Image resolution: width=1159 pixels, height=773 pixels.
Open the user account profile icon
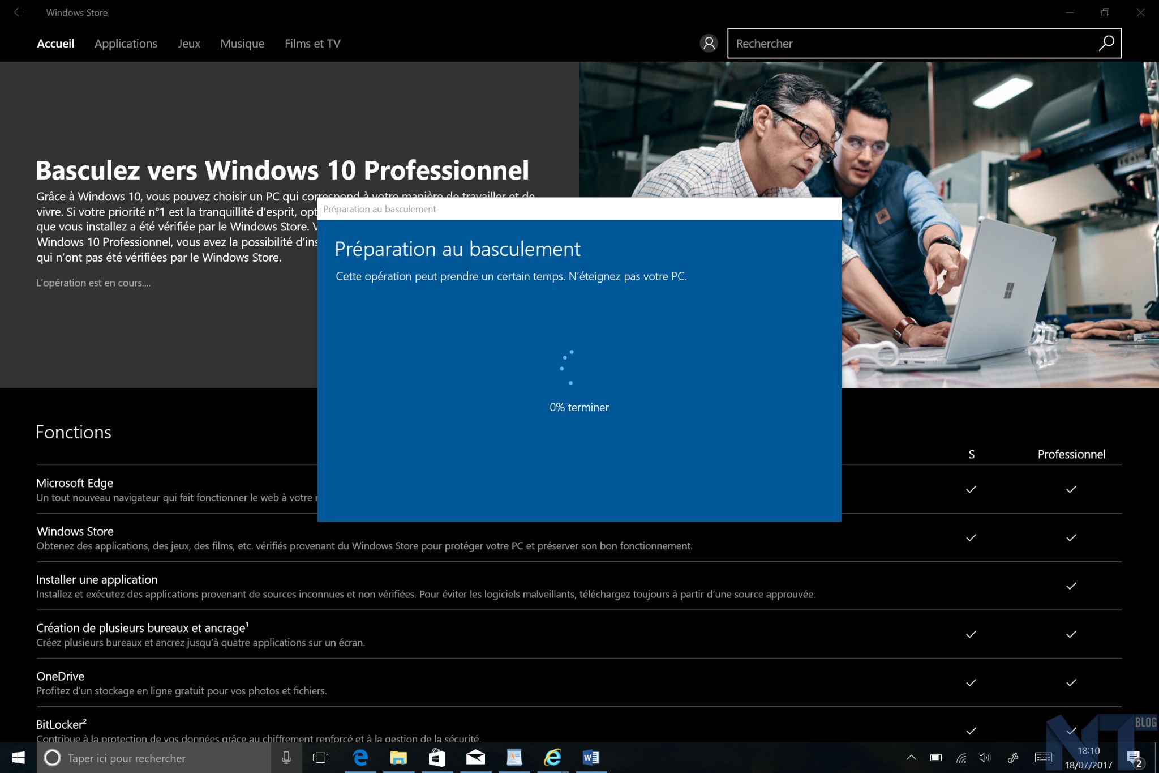pos(709,43)
